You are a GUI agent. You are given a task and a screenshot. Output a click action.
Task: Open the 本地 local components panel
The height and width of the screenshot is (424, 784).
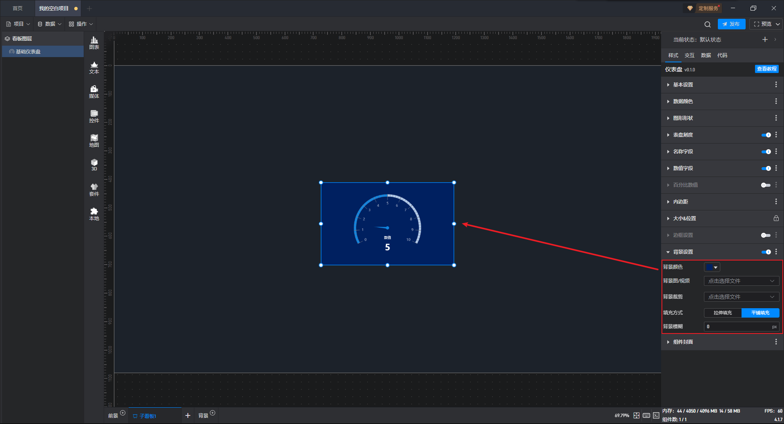[94, 214]
